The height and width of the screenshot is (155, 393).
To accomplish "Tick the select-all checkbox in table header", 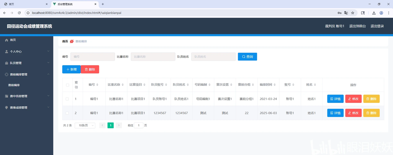I will point(67,85).
